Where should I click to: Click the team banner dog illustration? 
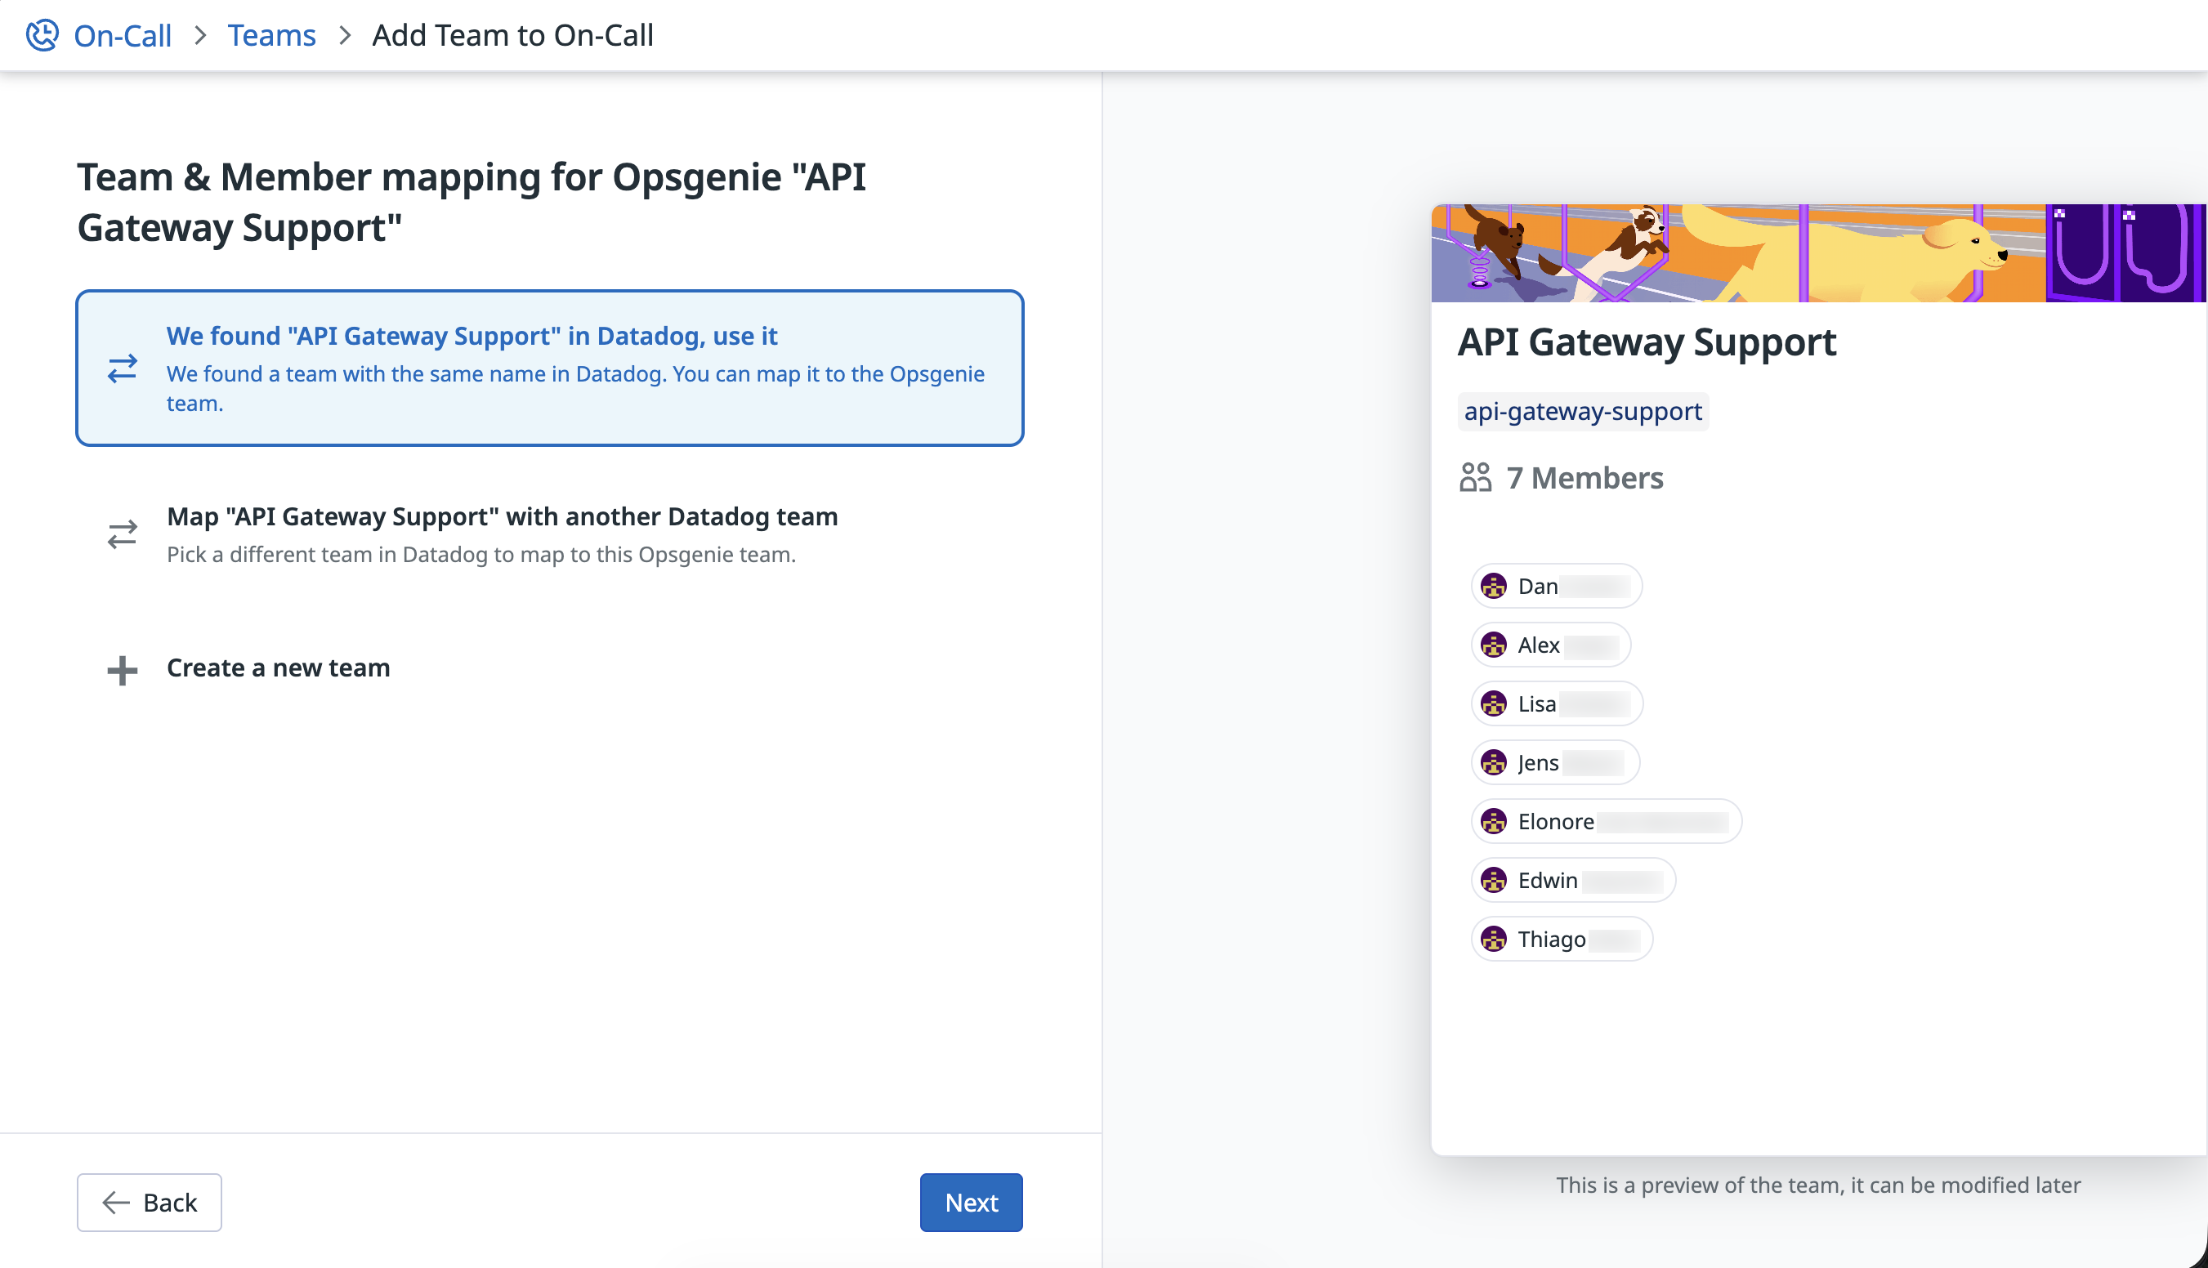coord(1817,252)
